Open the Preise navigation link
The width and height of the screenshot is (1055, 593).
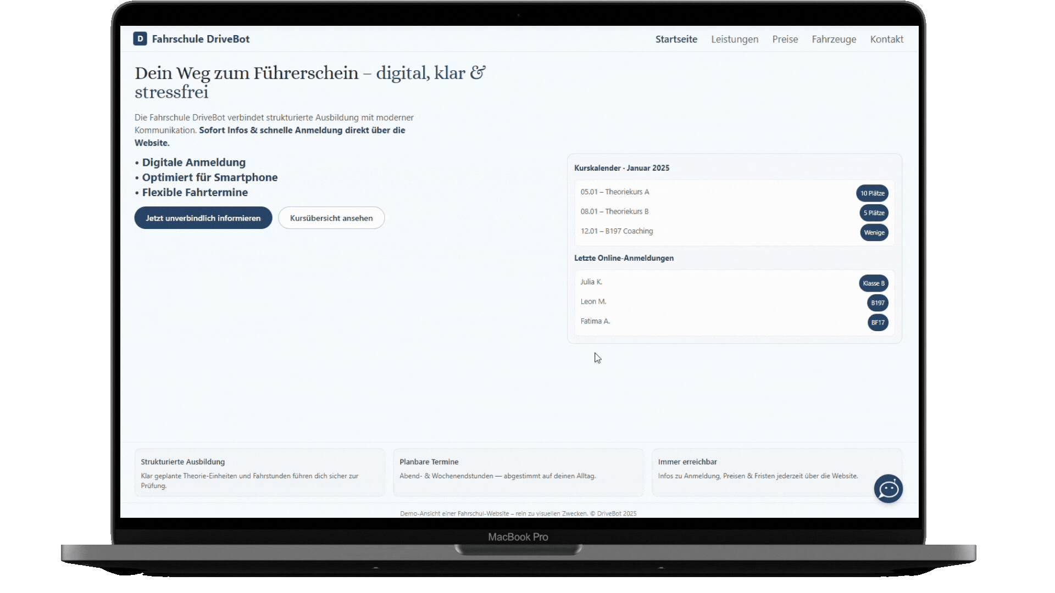point(785,39)
